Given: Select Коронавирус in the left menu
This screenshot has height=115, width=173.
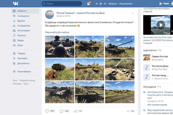Looking at the screenshot, I should [x=24, y=71].
